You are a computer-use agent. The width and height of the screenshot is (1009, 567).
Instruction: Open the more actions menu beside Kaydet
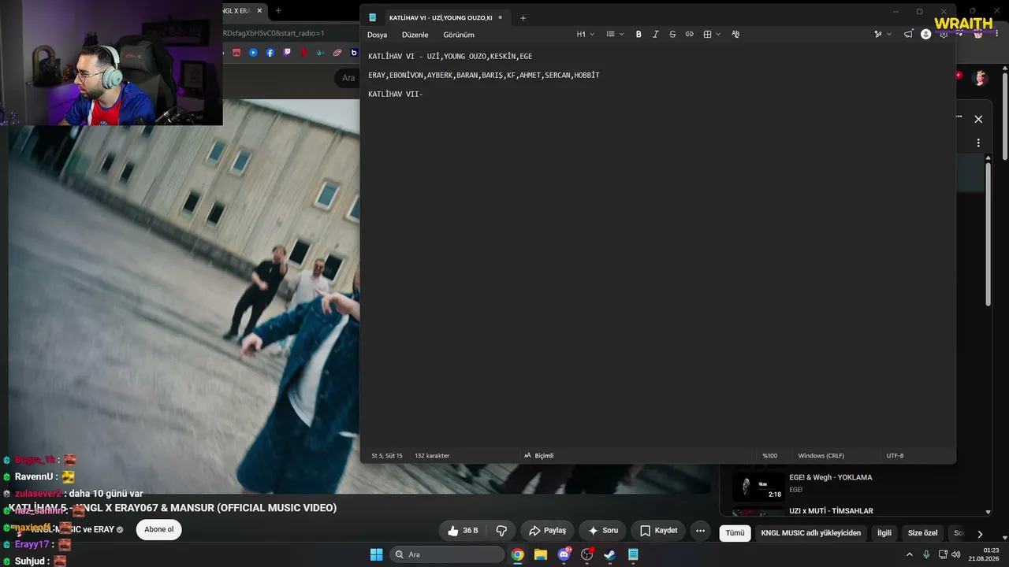[700, 531]
